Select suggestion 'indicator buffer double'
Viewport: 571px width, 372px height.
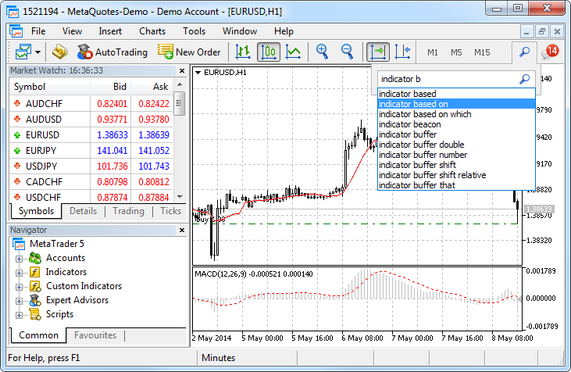[456, 145]
